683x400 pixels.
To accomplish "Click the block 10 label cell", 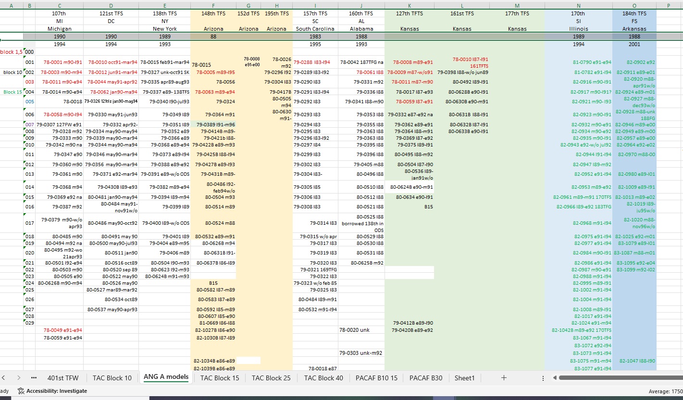I will click(x=12, y=72).
